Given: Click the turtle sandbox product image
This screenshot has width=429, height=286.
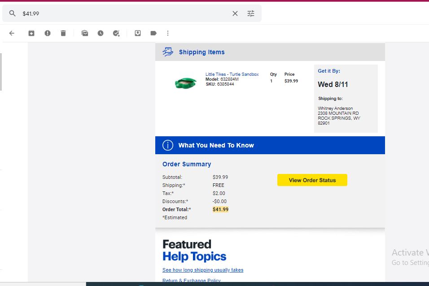Looking at the screenshot, I should coord(186,83).
